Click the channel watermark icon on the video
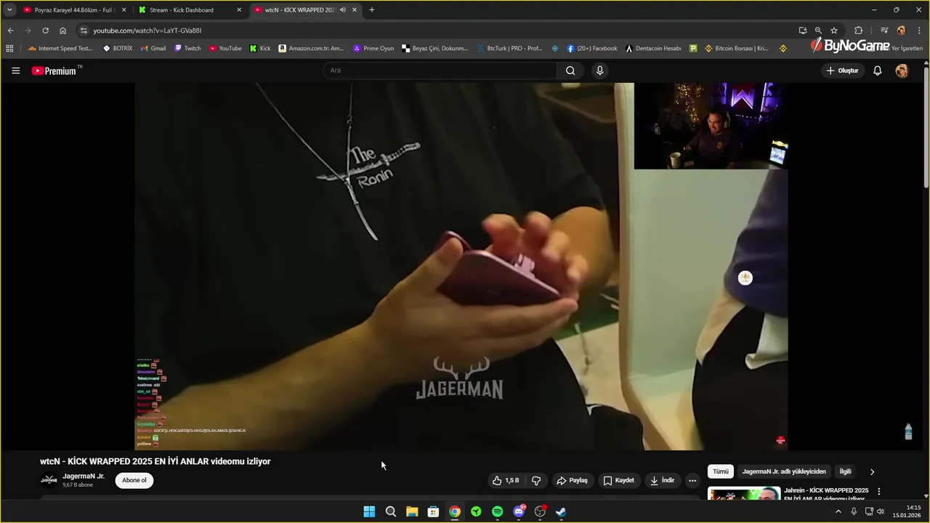930x523 pixels. pos(745,277)
